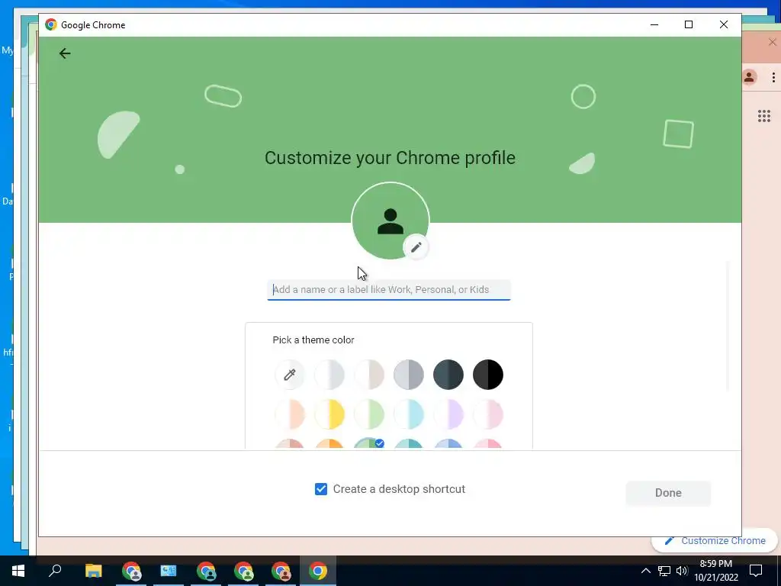781x586 pixels.
Task: Switch to Chrome with gray profile badge
Action: point(131,571)
